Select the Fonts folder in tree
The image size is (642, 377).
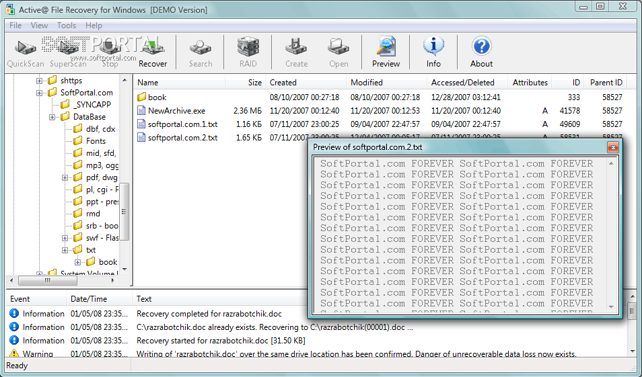(x=96, y=140)
